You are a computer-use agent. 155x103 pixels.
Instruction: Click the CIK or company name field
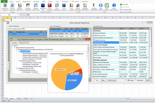tap(34, 29)
